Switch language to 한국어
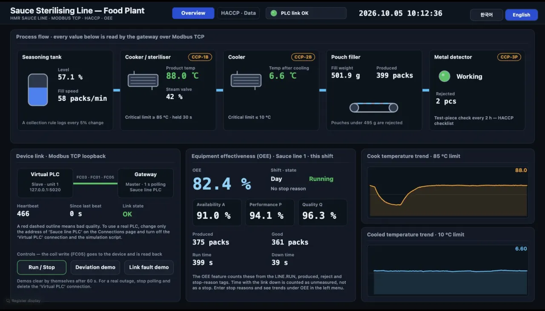Image resolution: width=545 pixels, height=311 pixels. coord(487,15)
